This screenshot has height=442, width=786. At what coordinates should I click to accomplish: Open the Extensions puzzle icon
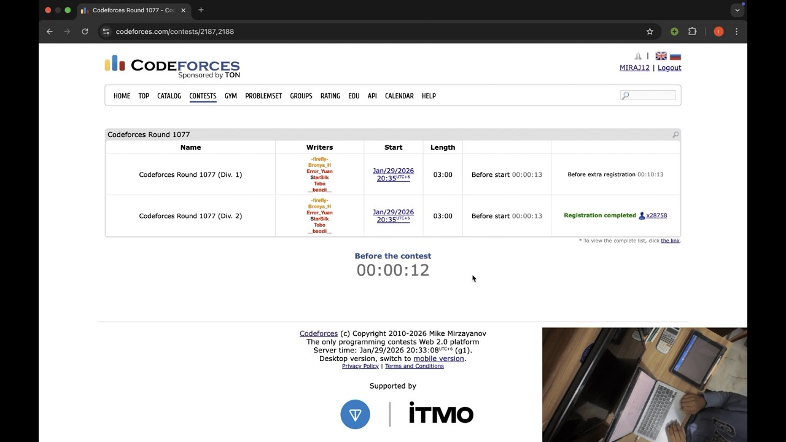coord(693,31)
